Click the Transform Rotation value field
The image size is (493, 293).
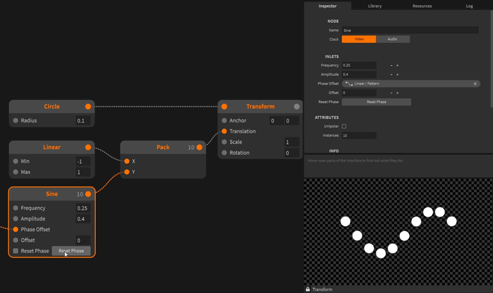pyautogui.click(x=291, y=153)
